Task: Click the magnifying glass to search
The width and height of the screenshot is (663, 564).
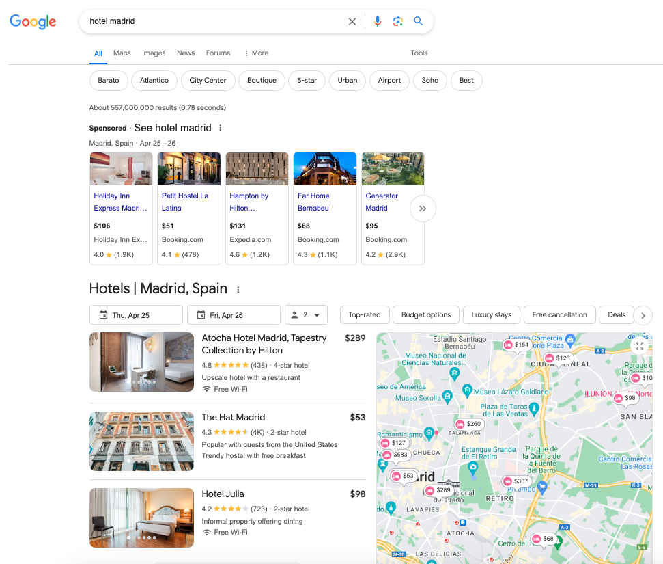Action: click(x=419, y=21)
